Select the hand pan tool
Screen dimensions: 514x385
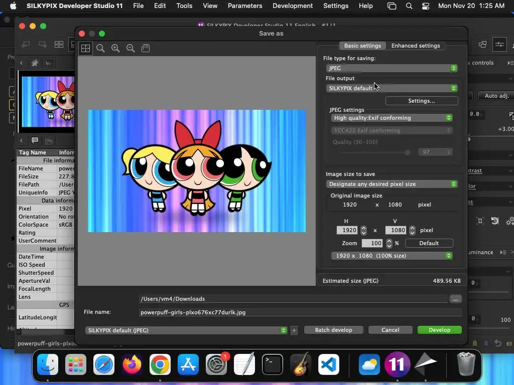146,48
